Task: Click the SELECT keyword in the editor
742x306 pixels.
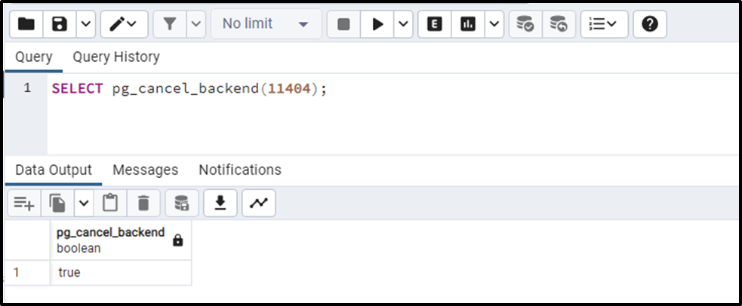Action: pyautogui.click(x=77, y=88)
